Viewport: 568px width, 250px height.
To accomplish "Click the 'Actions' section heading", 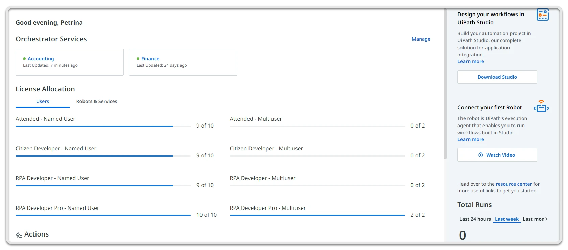I will tap(37, 234).
